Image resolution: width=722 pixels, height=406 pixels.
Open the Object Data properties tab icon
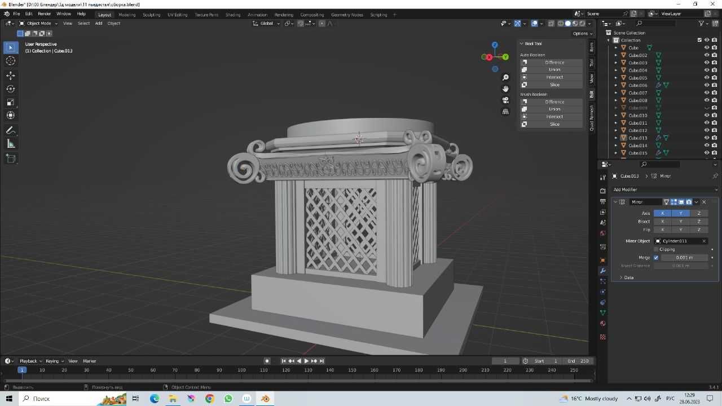(602, 312)
